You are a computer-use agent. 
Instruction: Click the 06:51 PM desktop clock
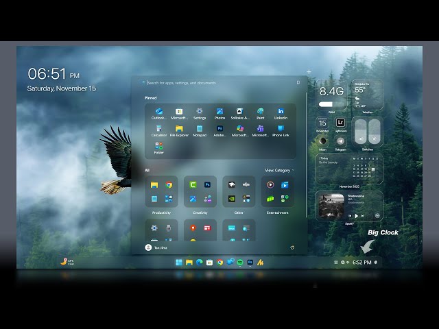pyautogui.click(x=54, y=74)
